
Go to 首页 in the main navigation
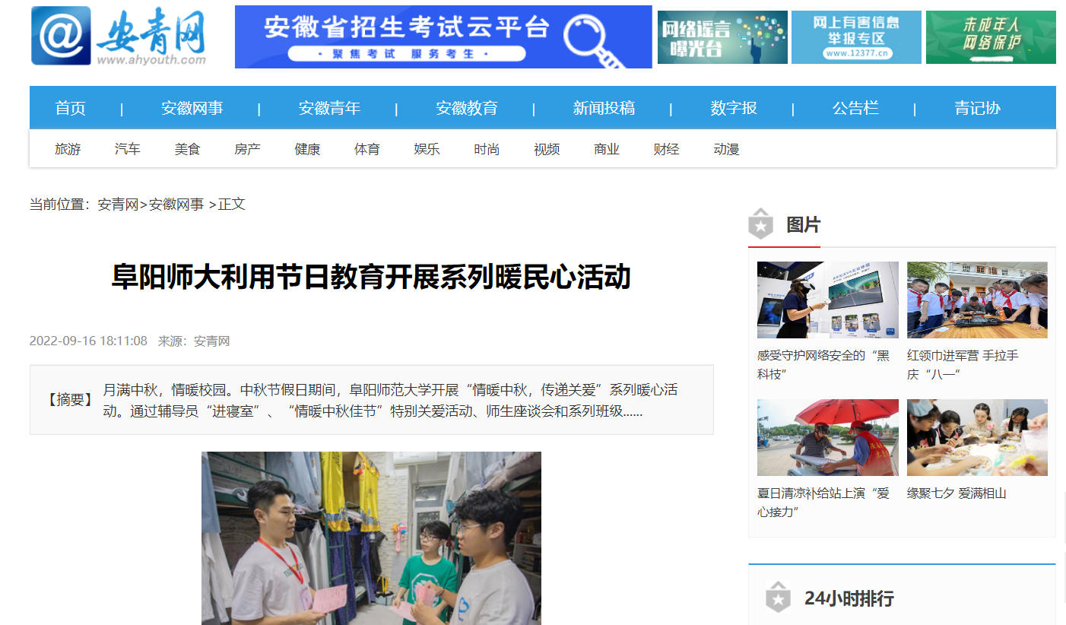point(71,108)
